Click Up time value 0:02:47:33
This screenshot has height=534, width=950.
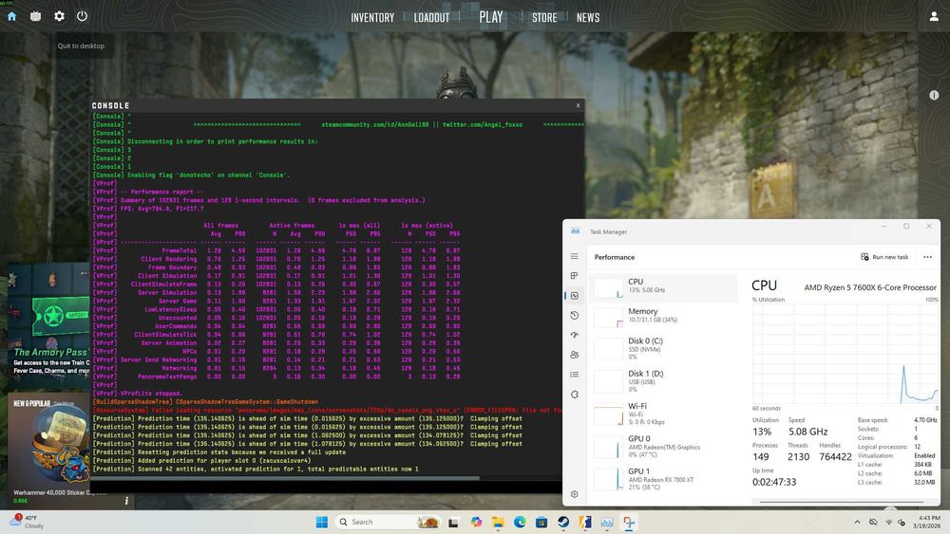pos(773,482)
